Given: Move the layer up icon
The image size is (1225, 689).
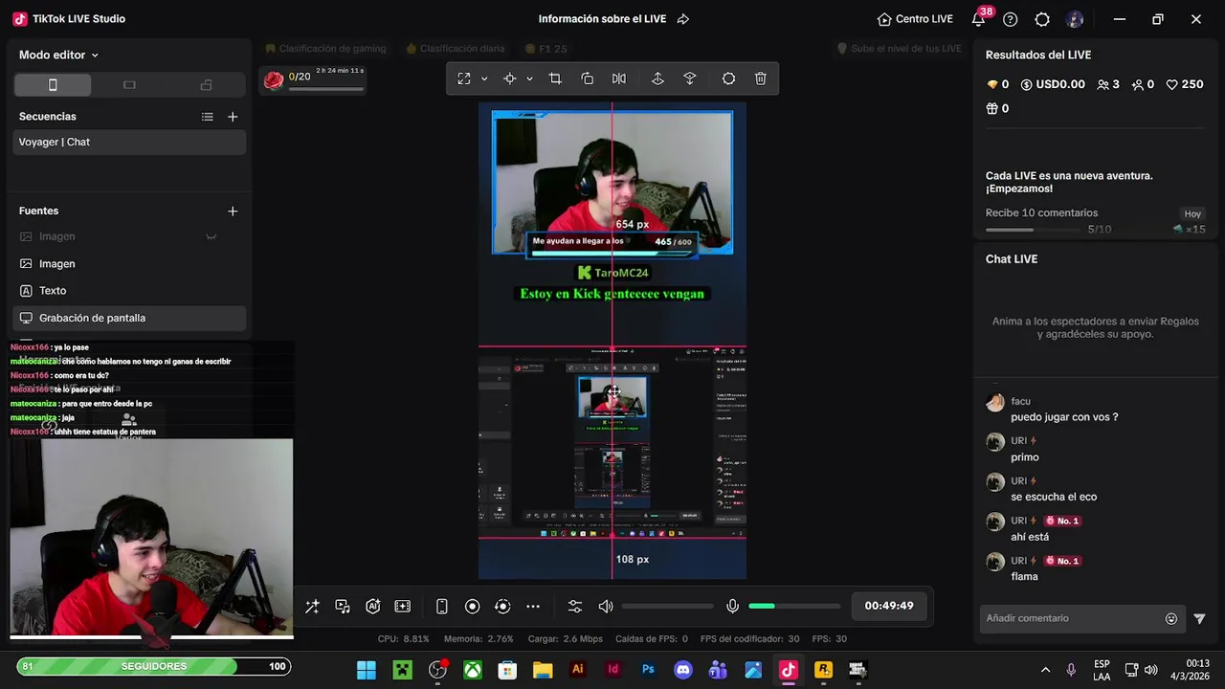Looking at the screenshot, I should pos(657,78).
